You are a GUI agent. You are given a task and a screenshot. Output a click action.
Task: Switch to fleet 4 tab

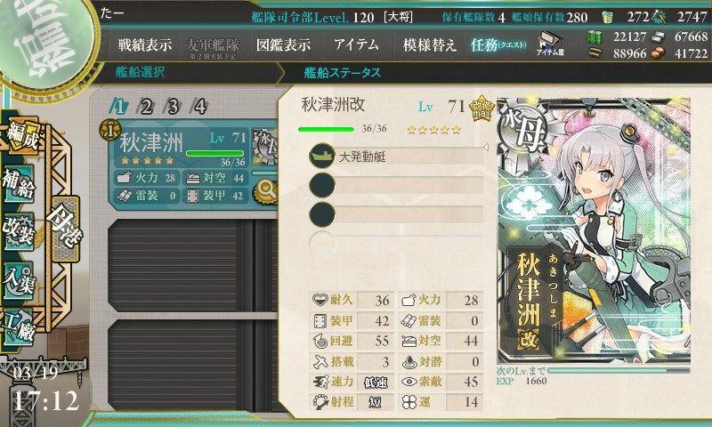pyautogui.click(x=199, y=107)
